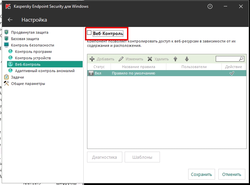The image size is (250, 185).
Task: Select Адаптивный контроль аномалий item
Action: (45, 71)
